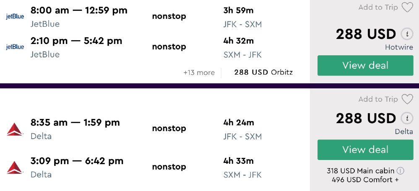
Task: Click info icon next to Main cabin price
Action: click(401, 171)
